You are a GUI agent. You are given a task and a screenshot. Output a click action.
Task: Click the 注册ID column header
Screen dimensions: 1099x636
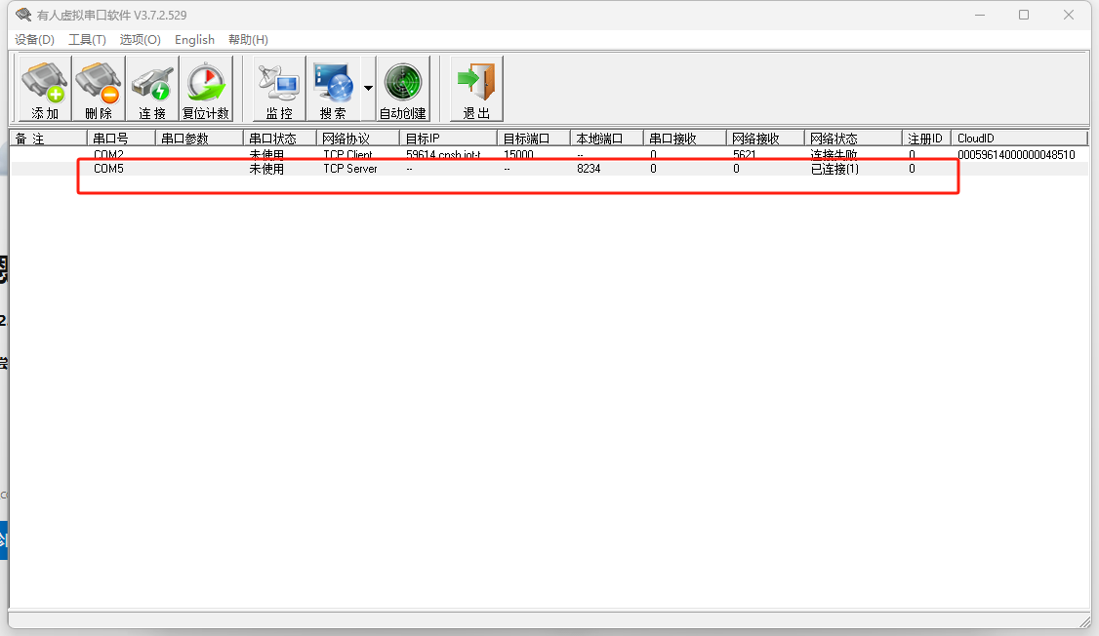[926, 138]
